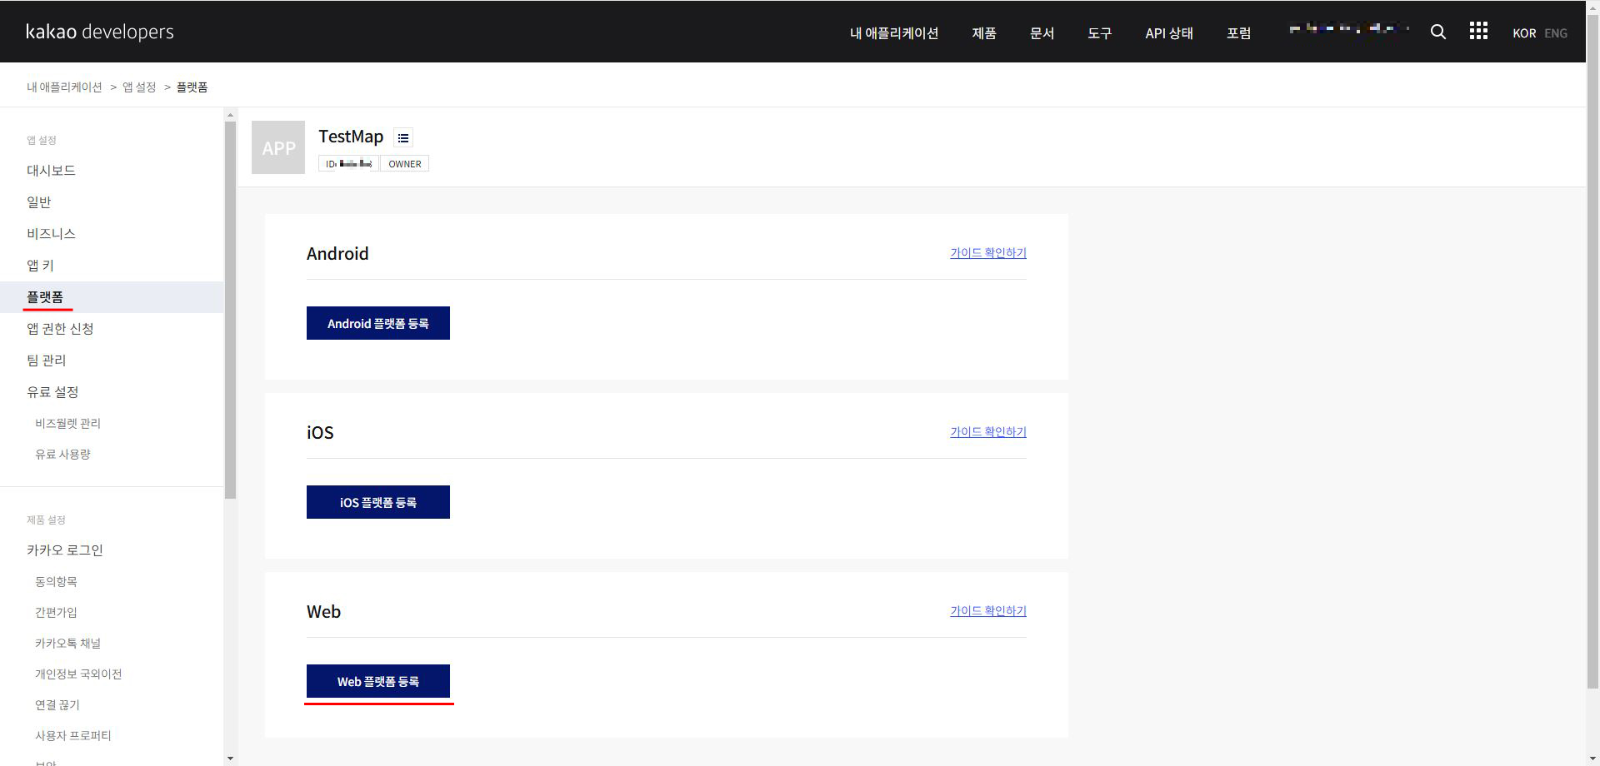Image resolution: width=1600 pixels, height=766 pixels.
Task: Click Android 플랫폼 등록 button
Action: (378, 323)
